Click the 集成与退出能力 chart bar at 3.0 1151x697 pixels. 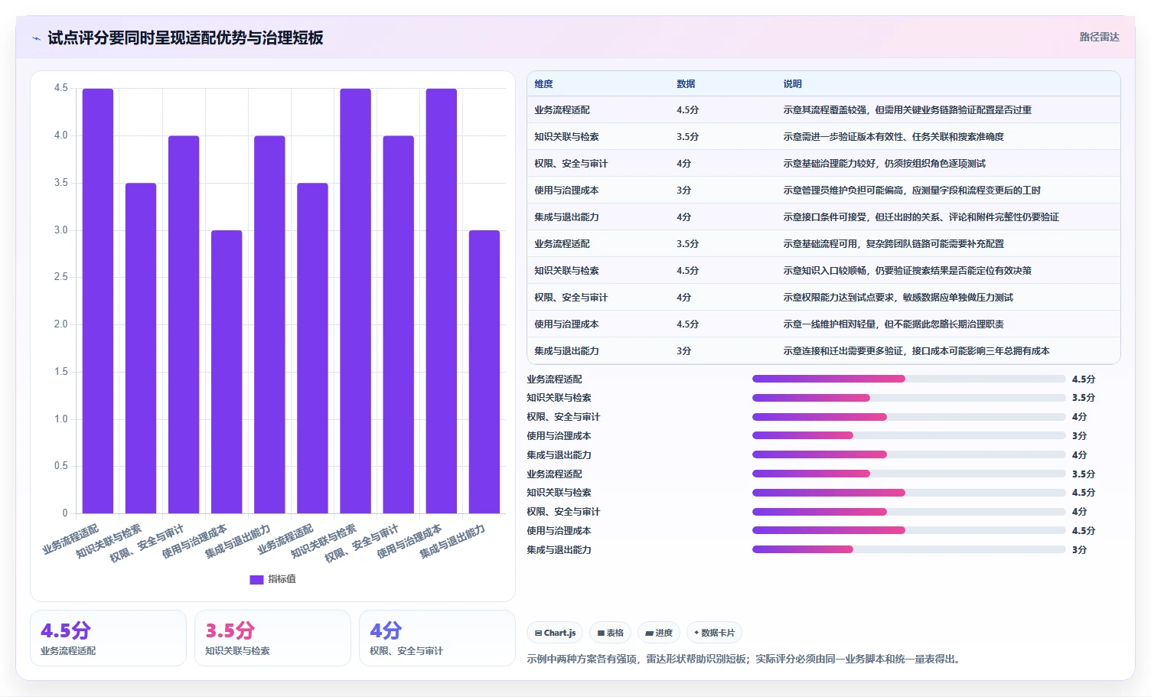click(484, 372)
